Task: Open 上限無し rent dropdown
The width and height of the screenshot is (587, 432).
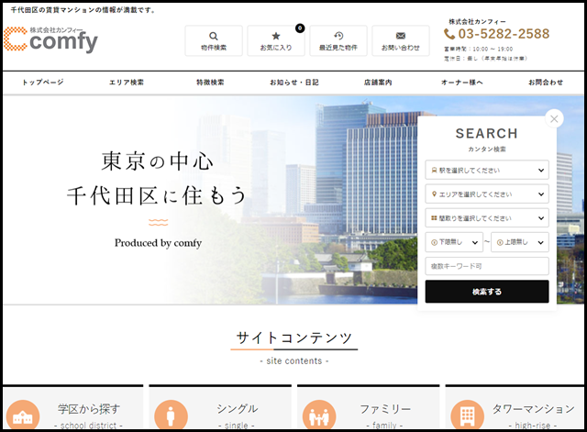Action: coord(520,242)
